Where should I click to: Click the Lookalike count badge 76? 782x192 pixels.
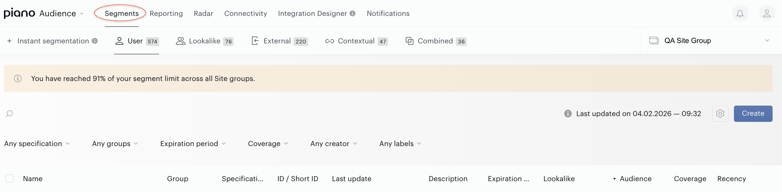click(228, 41)
